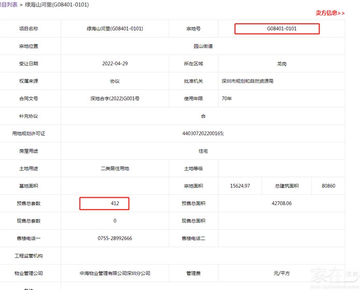Select the 宗地号 value G08401-0101
The width and height of the screenshot is (362, 290).
[x=282, y=28]
